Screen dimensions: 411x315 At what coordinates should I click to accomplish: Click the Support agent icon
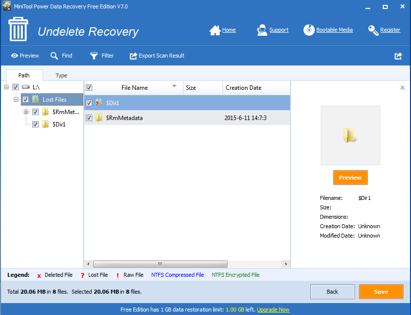(x=262, y=30)
